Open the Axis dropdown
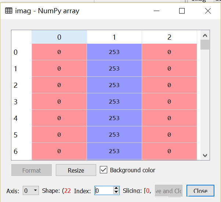 (x=31, y=191)
